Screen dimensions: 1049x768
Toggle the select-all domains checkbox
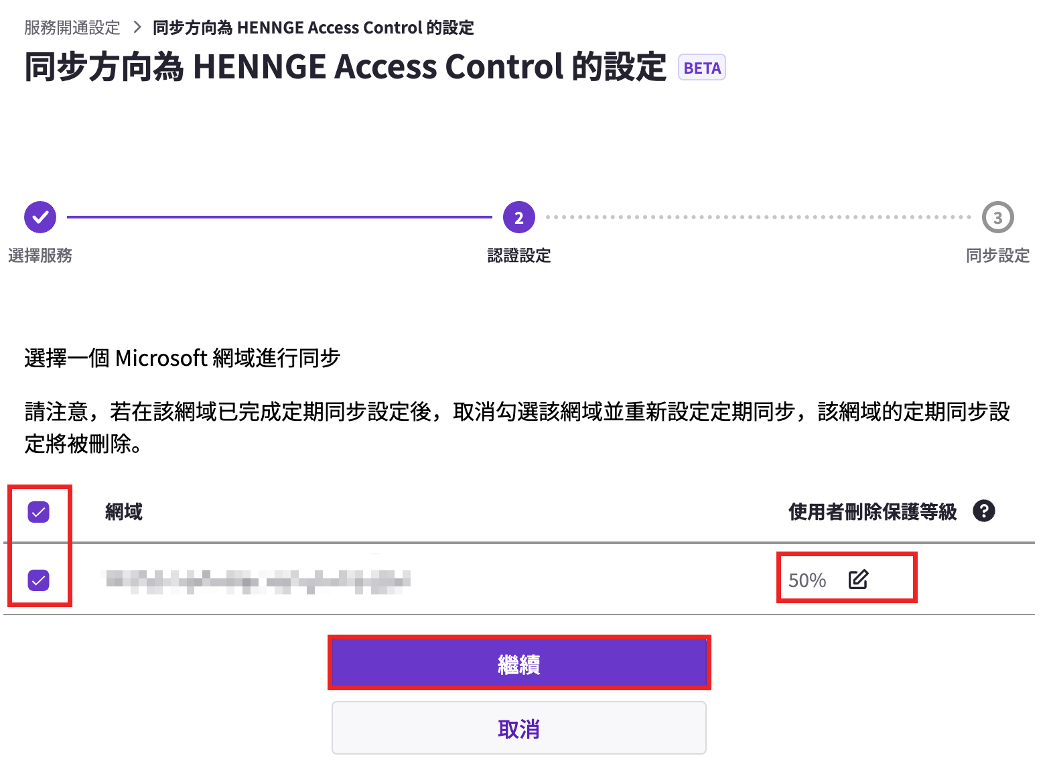39,512
